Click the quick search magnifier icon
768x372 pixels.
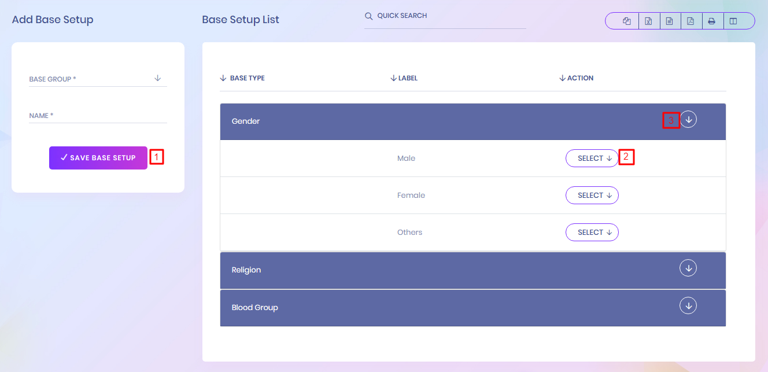coord(368,16)
